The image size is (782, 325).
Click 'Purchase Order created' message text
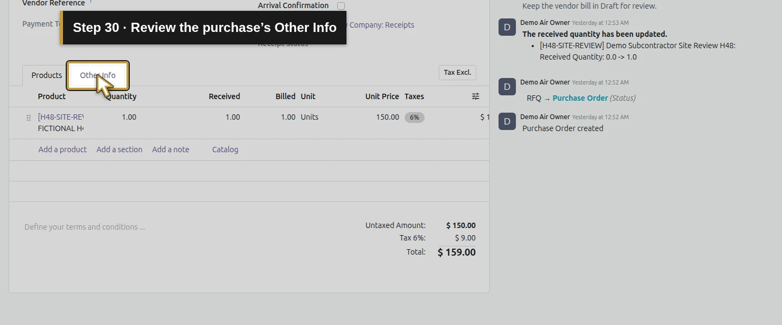(x=563, y=128)
